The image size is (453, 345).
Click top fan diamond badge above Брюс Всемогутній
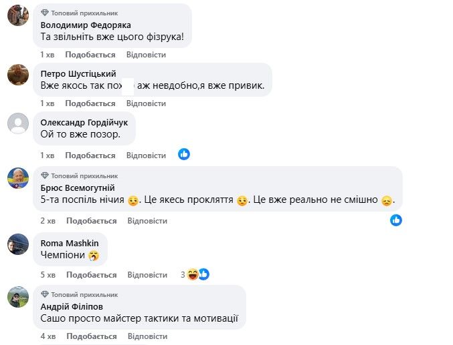point(45,176)
